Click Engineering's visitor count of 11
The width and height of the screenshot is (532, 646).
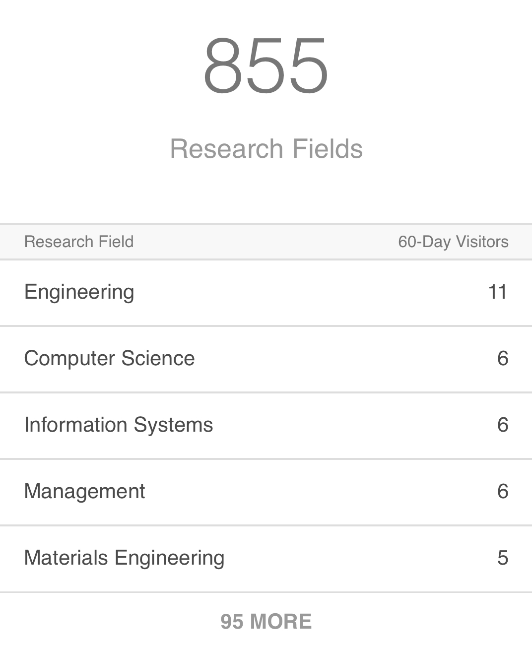[497, 292]
